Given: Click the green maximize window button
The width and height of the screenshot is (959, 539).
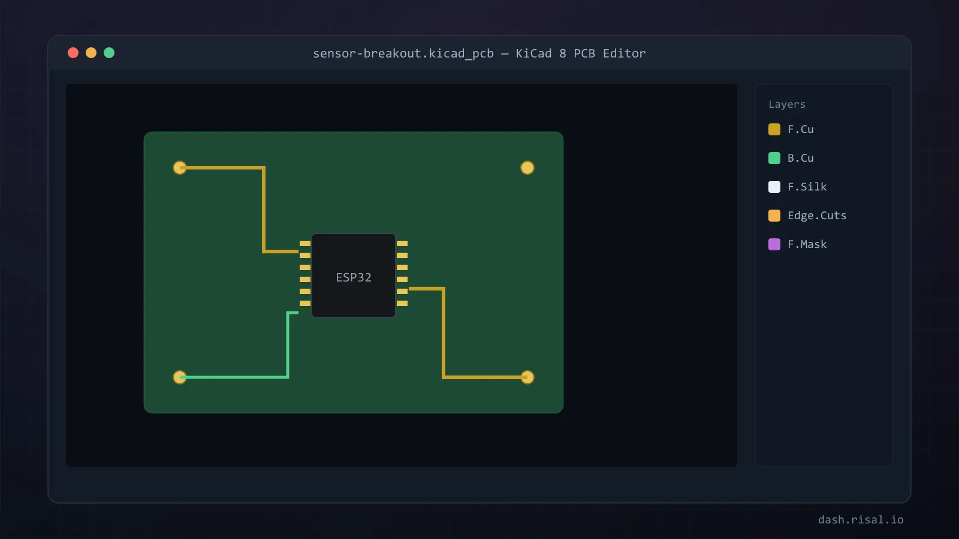Looking at the screenshot, I should coord(109,53).
